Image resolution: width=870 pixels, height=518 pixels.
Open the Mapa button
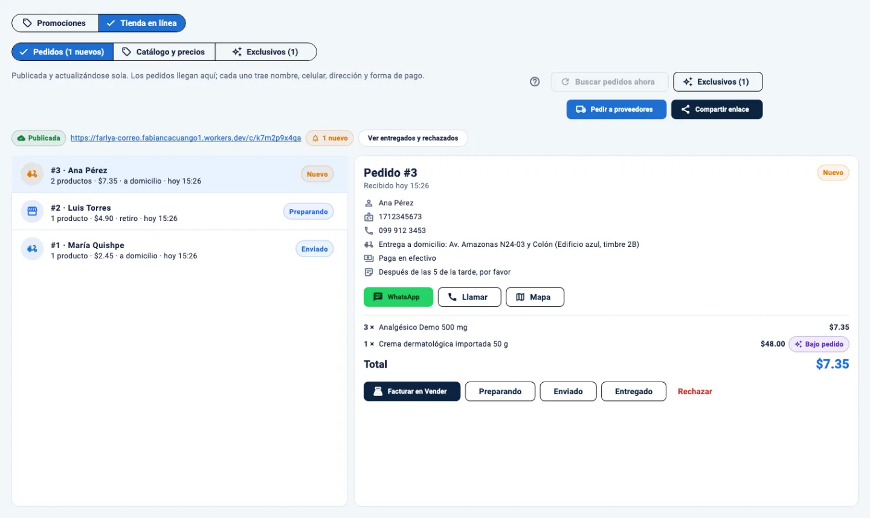click(535, 297)
